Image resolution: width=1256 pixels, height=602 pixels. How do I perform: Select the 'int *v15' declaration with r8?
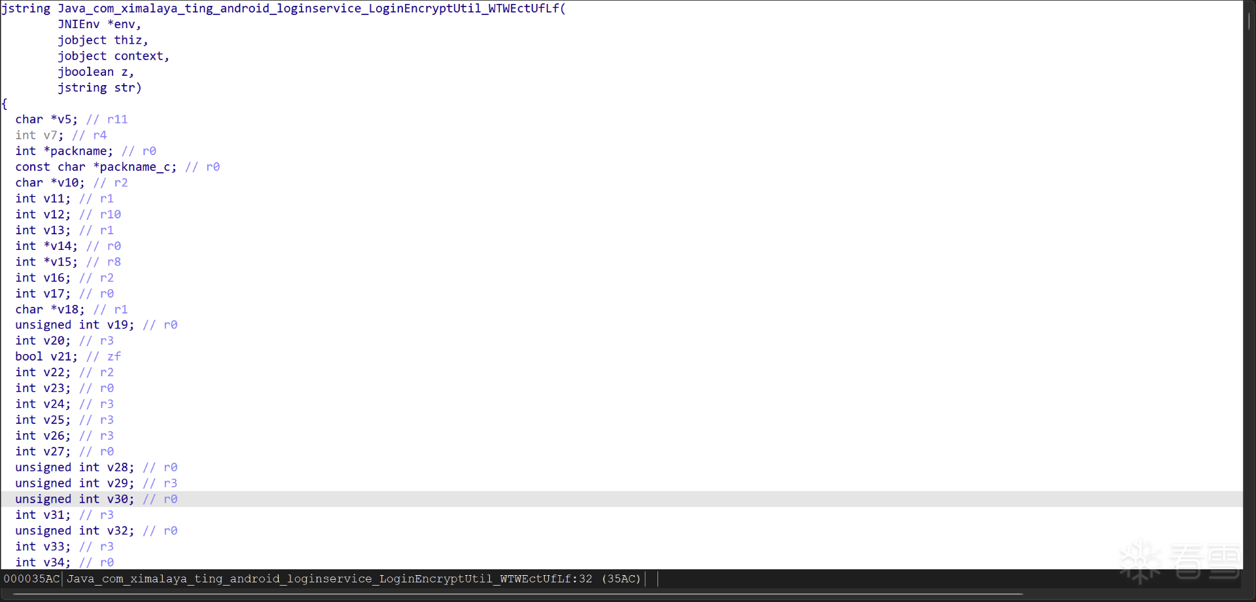tap(46, 262)
